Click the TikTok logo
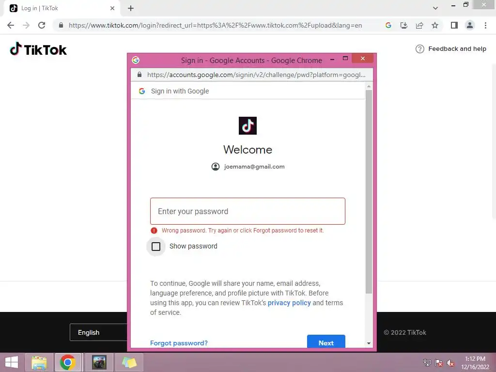 pyautogui.click(x=38, y=49)
